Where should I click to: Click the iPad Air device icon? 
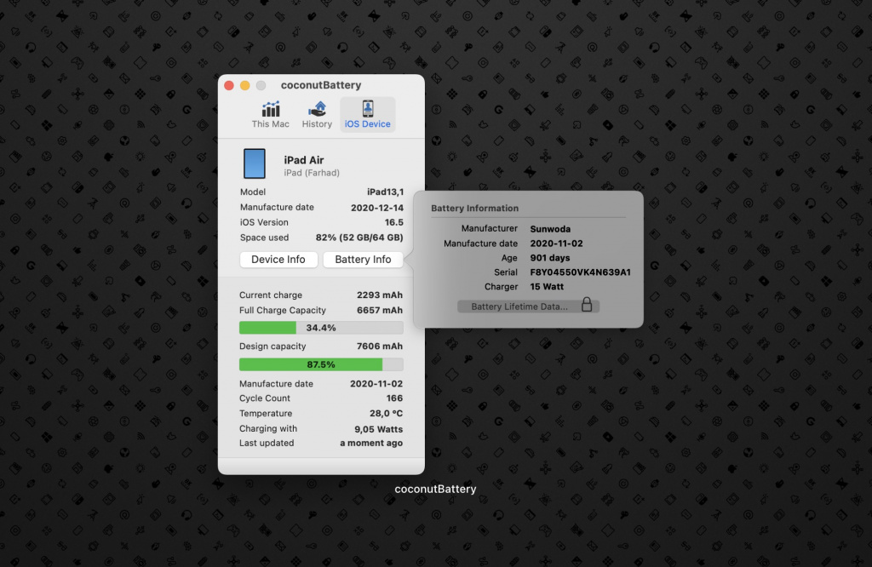point(254,163)
